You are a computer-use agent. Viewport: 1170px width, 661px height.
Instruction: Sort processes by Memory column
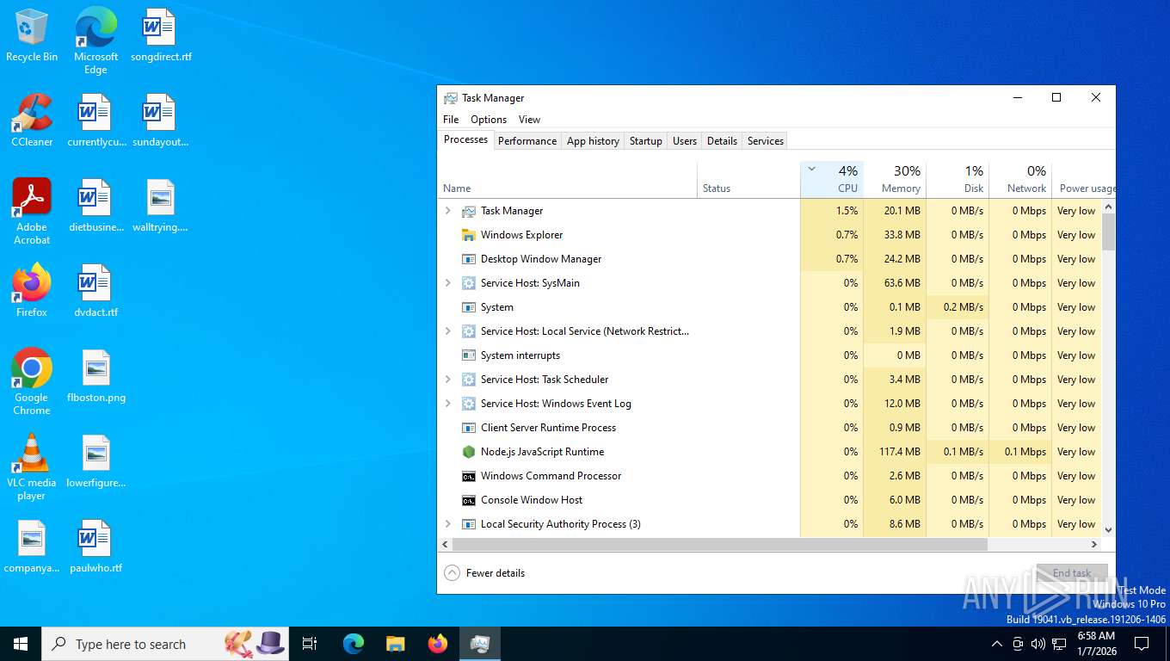[x=895, y=180]
